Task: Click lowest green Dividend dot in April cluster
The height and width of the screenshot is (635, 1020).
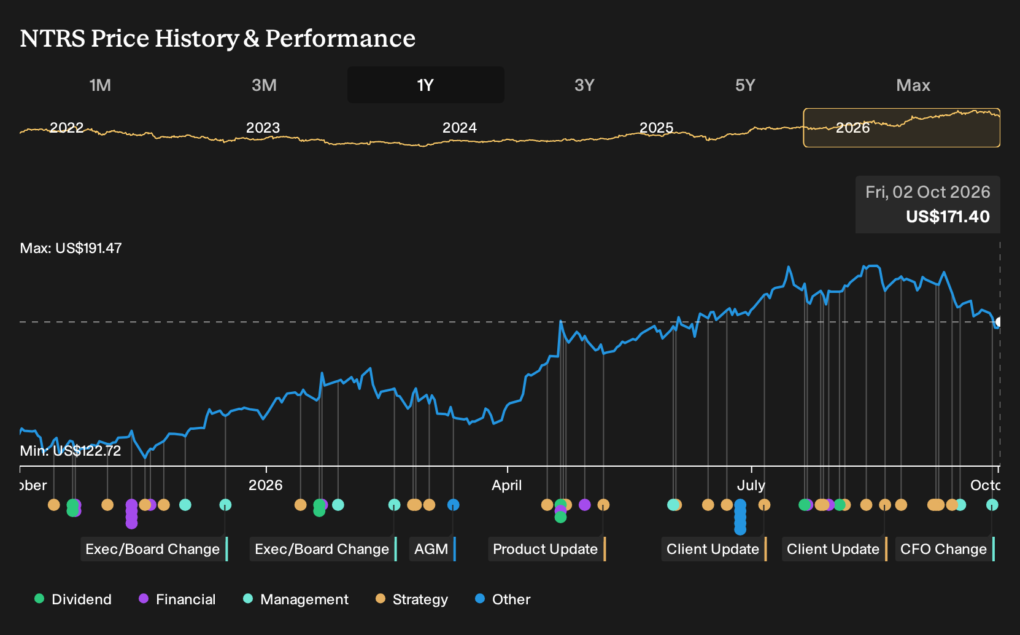Action: [x=560, y=517]
